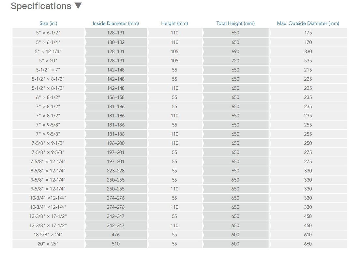Click the Total Height (mm) column header
This screenshot has width=361, height=260.
(x=235, y=23)
